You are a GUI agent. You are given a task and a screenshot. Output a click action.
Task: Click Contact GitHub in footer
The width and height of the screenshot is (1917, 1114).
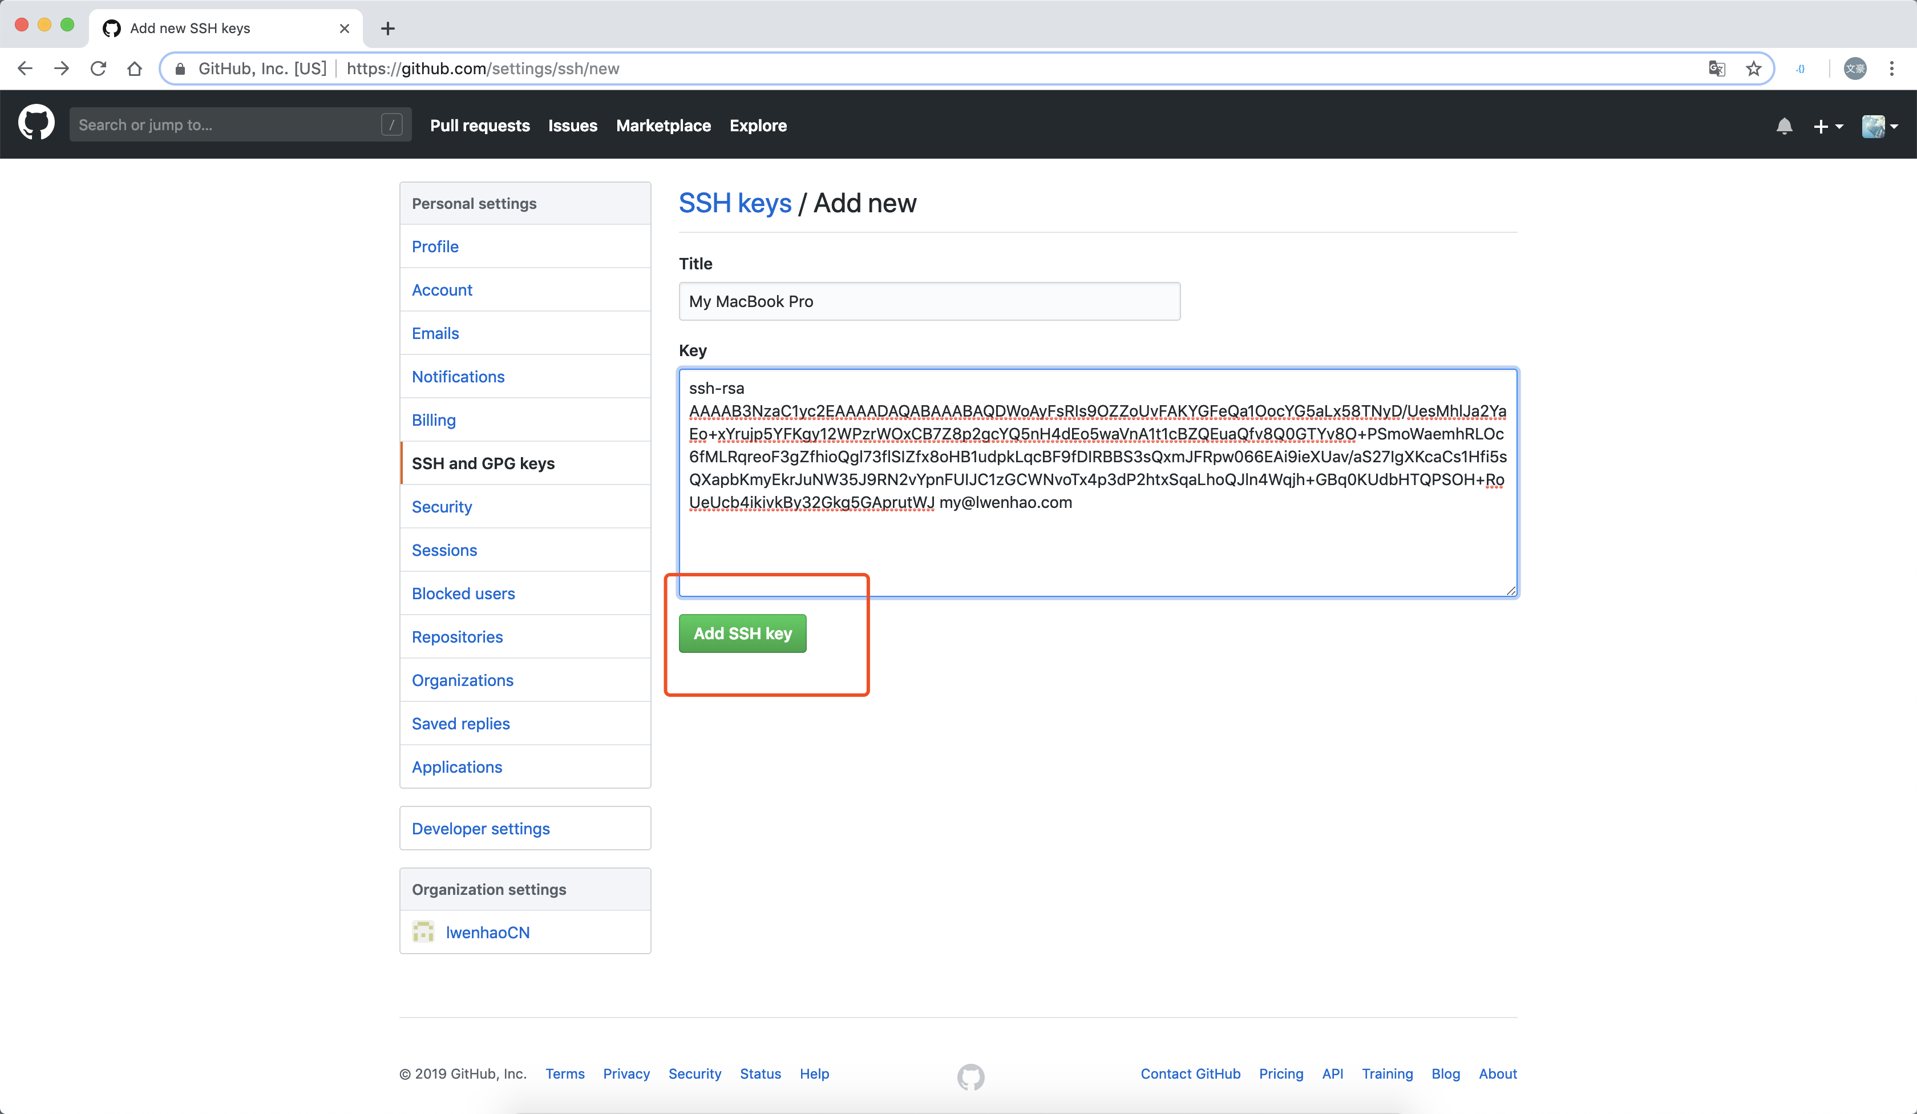click(x=1190, y=1073)
